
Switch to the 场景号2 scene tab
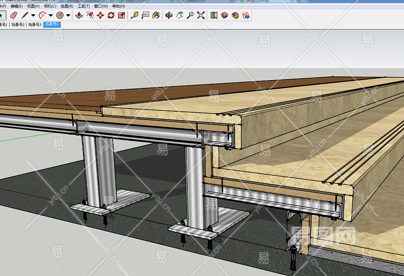pyautogui.click(x=18, y=25)
